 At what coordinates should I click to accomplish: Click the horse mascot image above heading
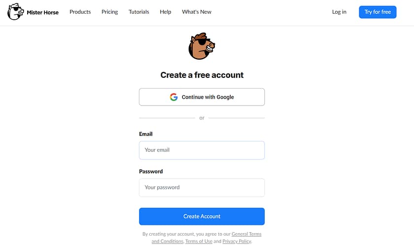[x=202, y=46]
